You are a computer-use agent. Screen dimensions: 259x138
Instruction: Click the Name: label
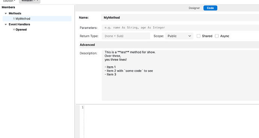[x=84, y=18]
